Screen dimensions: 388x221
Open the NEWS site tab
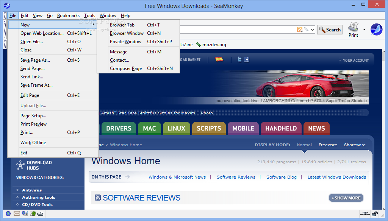click(316, 128)
